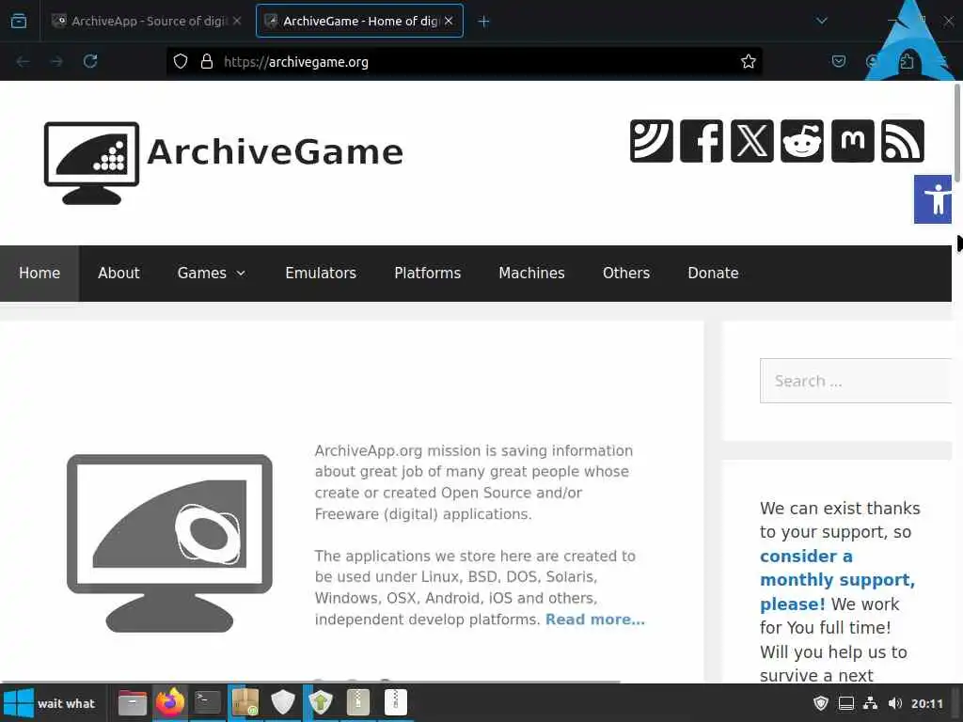The width and height of the screenshot is (963, 722).
Task: Click the large gray monitor illustration
Action: (169, 542)
